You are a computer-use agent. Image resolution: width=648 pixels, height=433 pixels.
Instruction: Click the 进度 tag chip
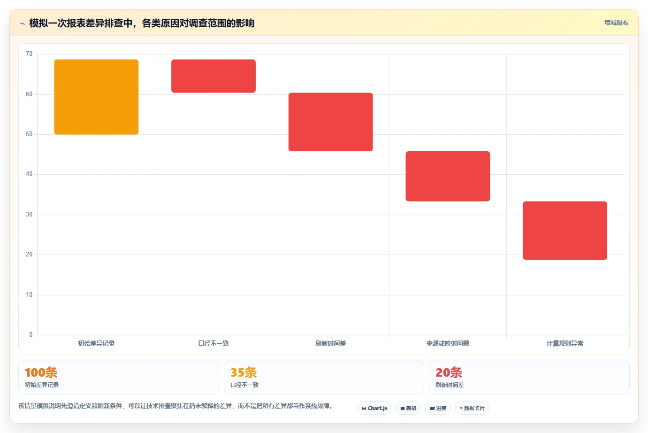[438, 408]
